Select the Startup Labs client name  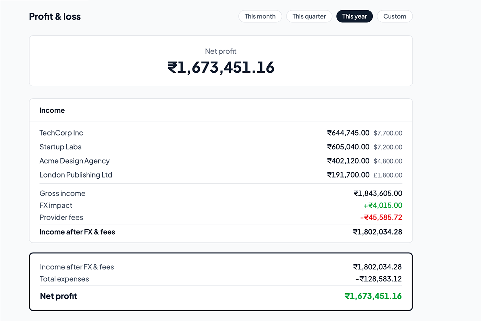[x=60, y=147]
